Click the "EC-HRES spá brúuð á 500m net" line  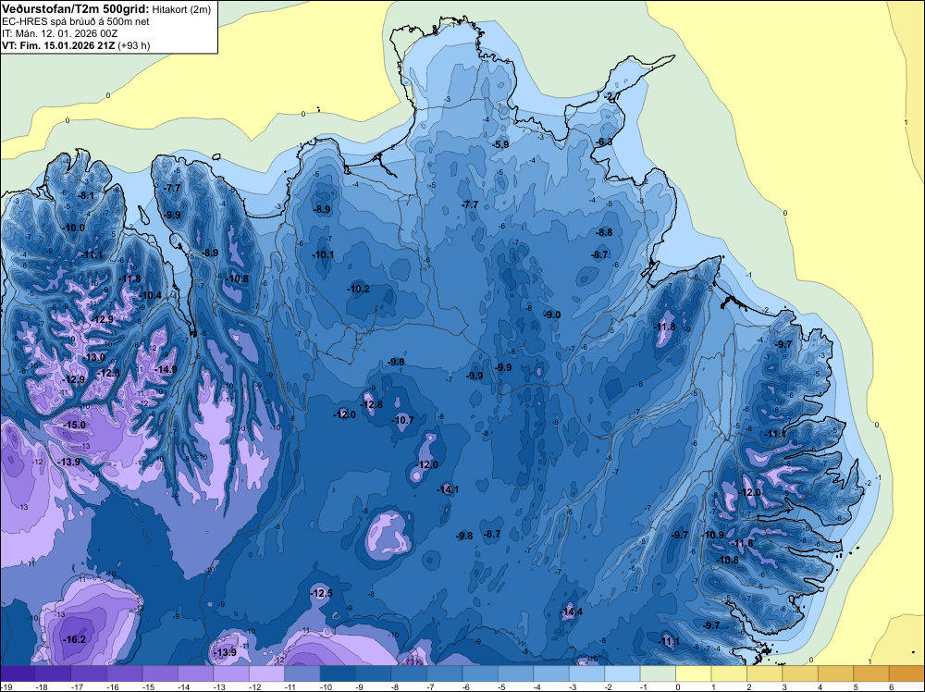point(76,21)
